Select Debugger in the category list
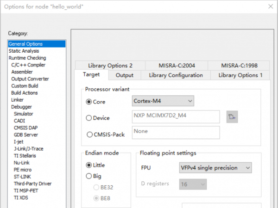This screenshot has width=278, height=208. [x=21, y=107]
